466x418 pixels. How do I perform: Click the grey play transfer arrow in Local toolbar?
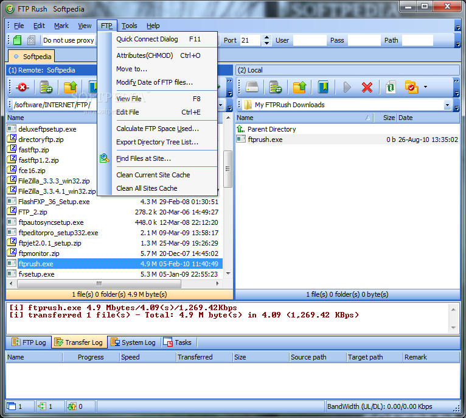pos(347,87)
